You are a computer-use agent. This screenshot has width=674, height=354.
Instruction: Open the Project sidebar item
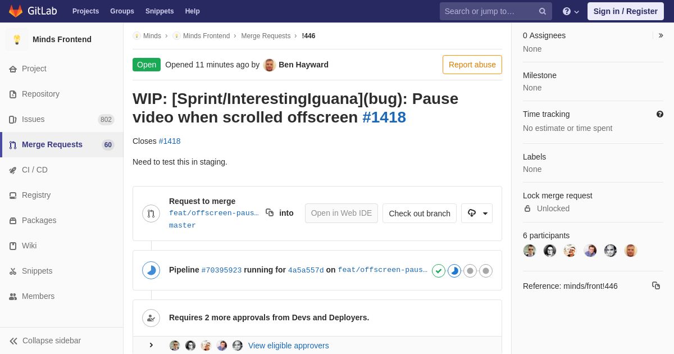(62, 69)
